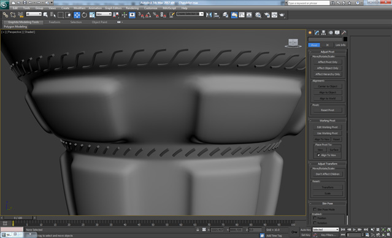Click the search keyword input field

pos(309,3)
